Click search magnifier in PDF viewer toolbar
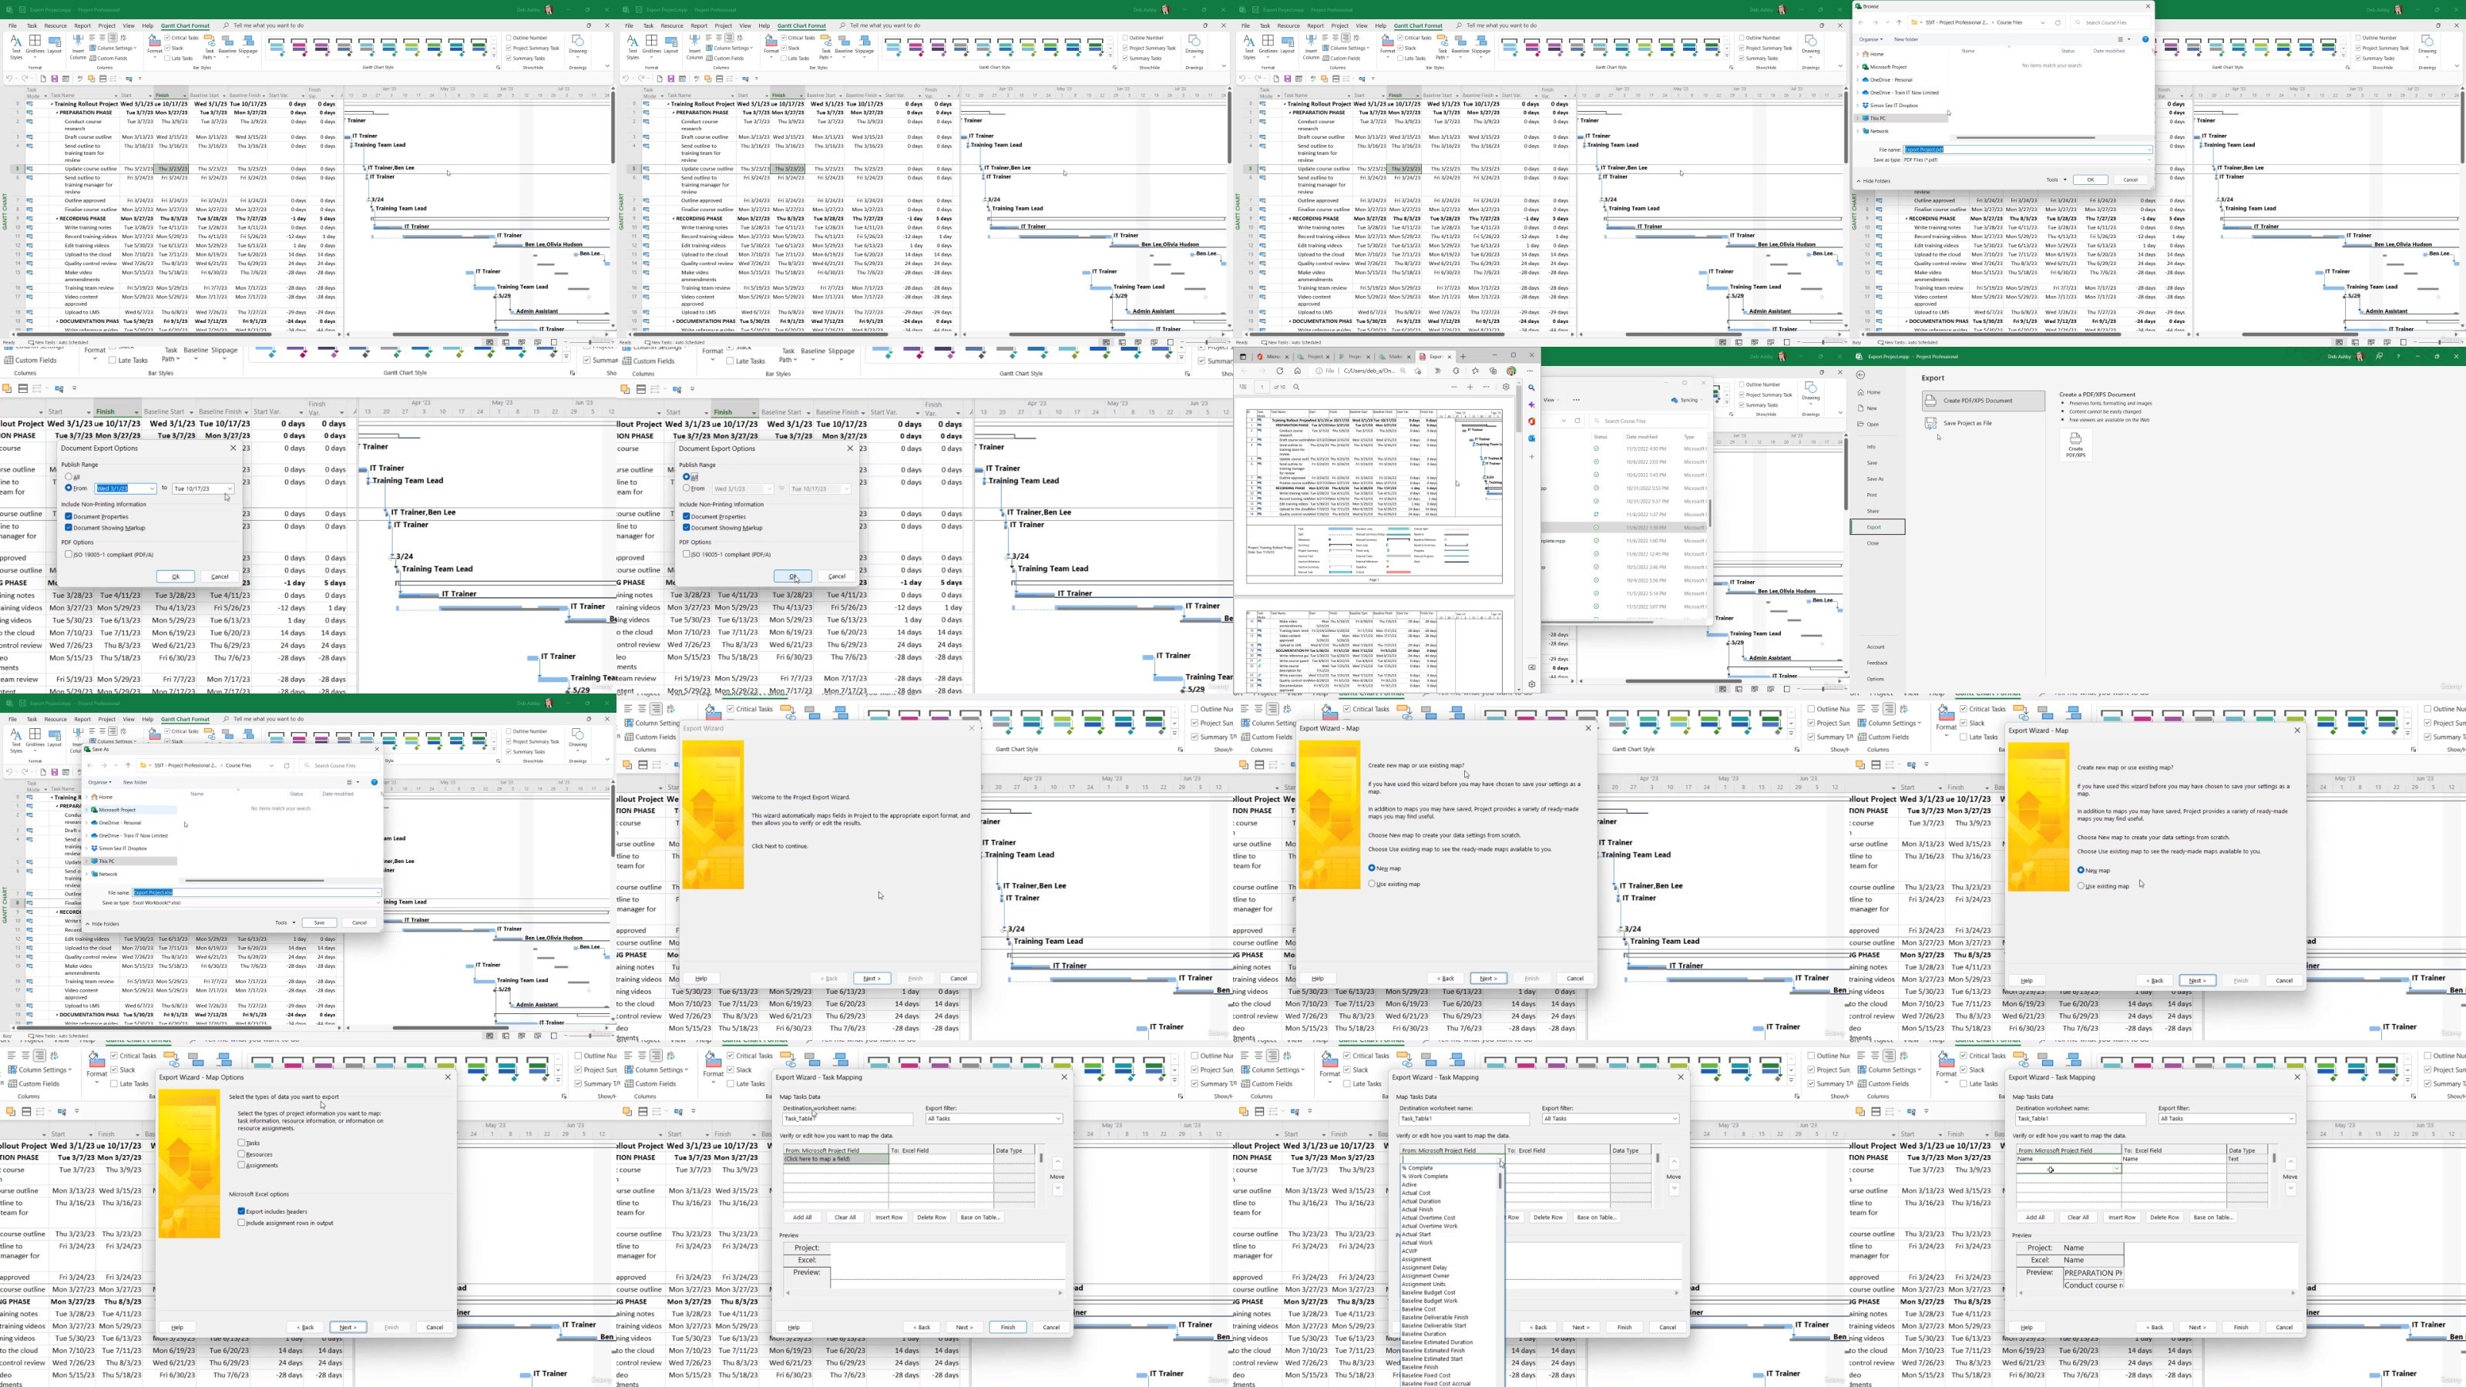The height and width of the screenshot is (1387, 2466). pos(1297,387)
